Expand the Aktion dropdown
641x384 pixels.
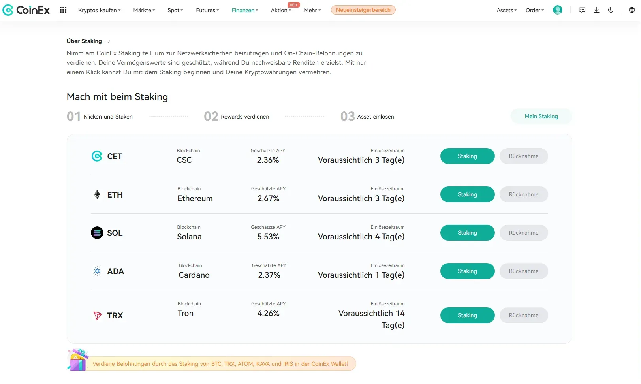[x=281, y=10]
